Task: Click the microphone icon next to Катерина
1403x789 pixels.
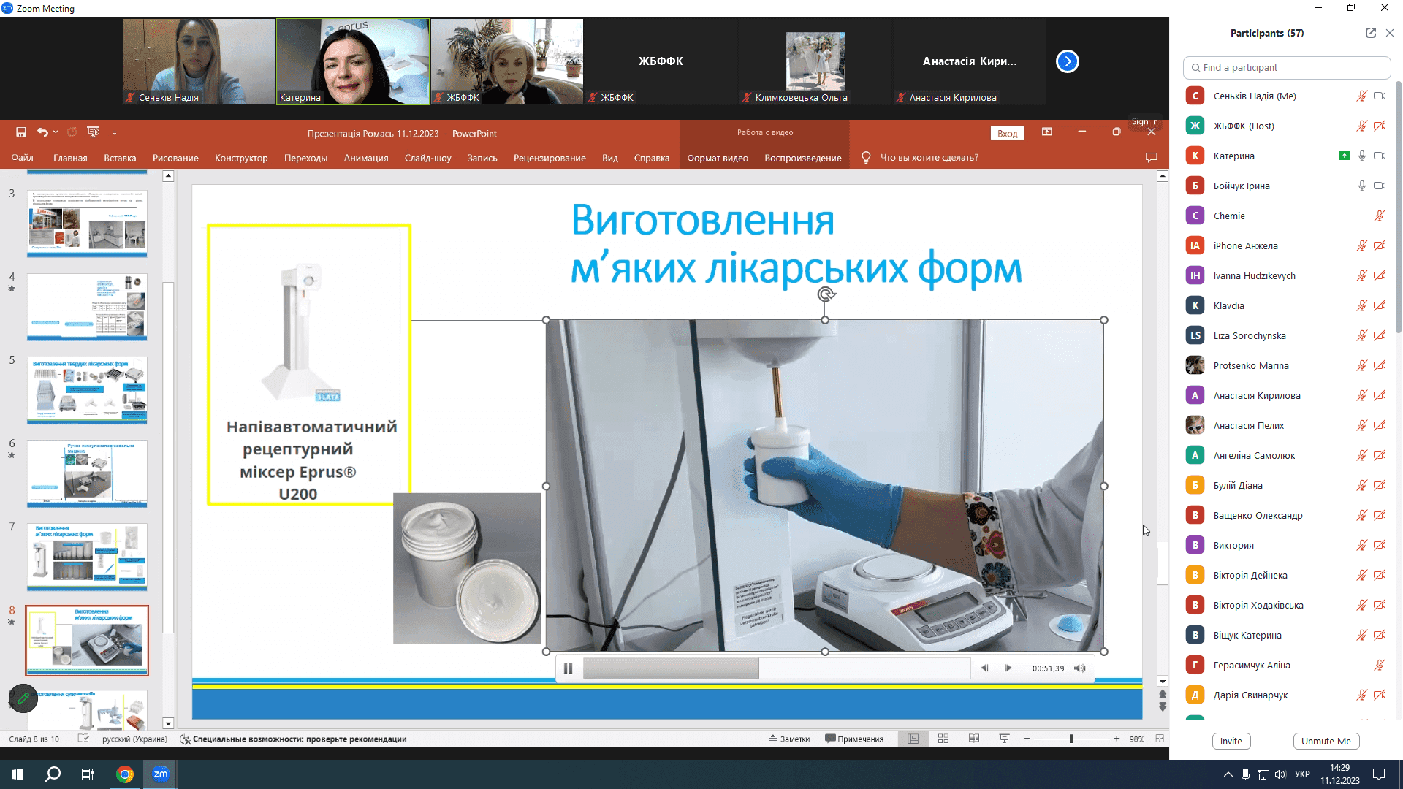Action: click(x=1362, y=156)
